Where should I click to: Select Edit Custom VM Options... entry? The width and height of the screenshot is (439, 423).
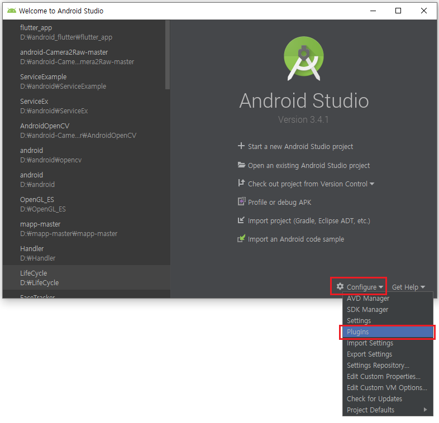click(x=388, y=388)
